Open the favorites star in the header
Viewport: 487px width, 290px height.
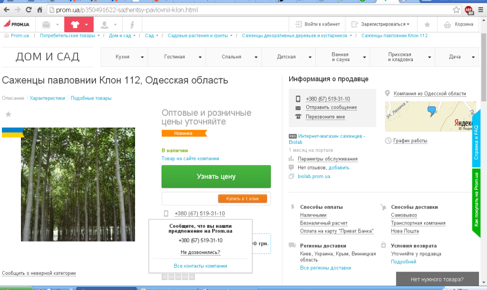(x=427, y=25)
